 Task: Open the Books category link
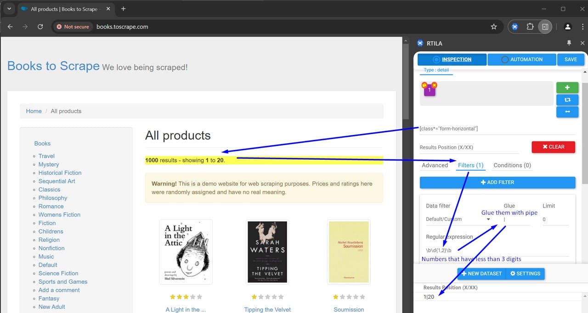pos(42,144)
